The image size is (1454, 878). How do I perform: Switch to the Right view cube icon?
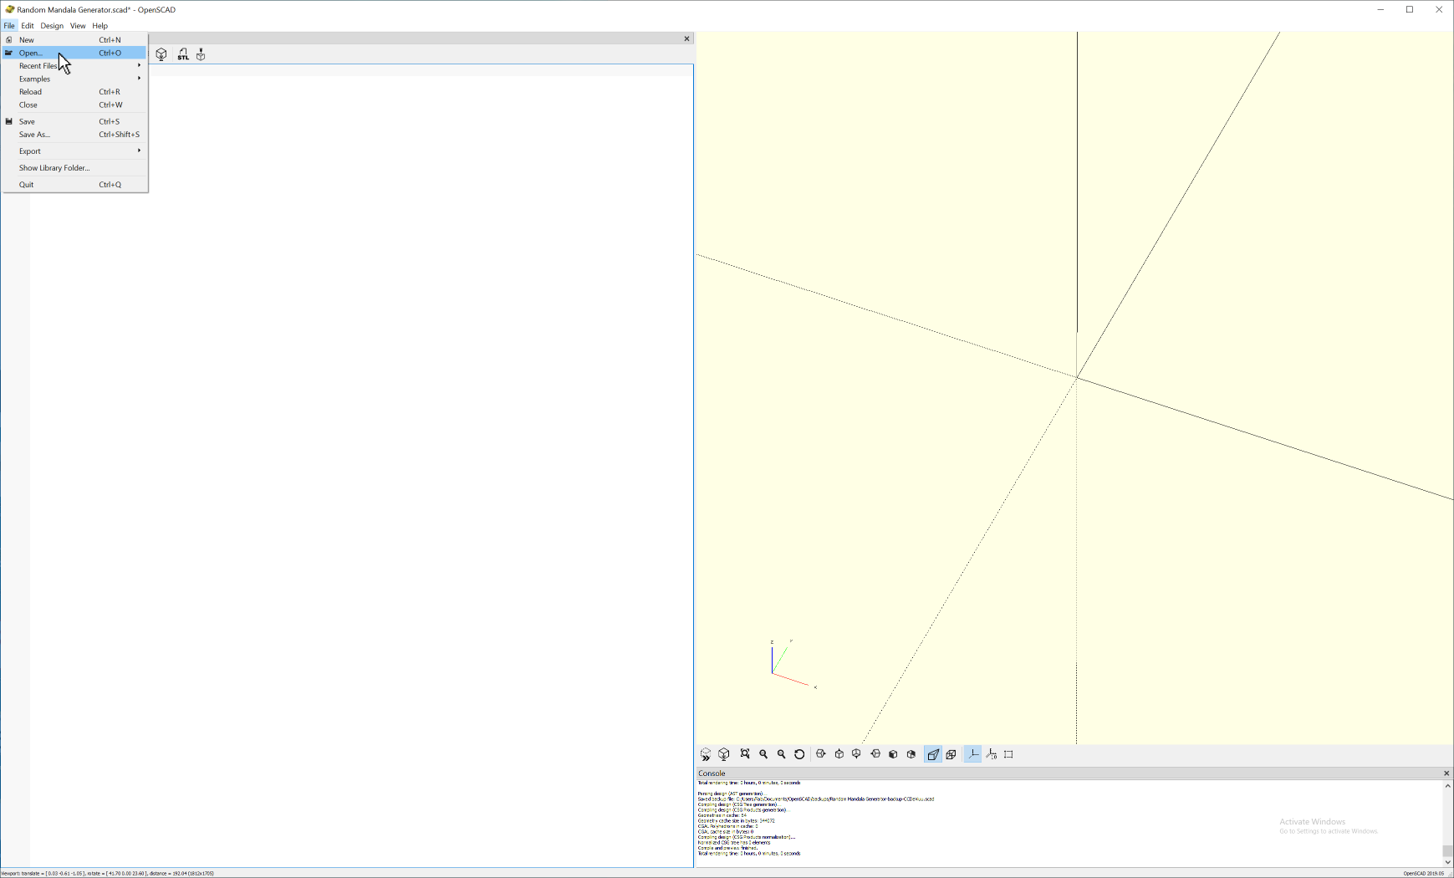[x=821, y=754]
